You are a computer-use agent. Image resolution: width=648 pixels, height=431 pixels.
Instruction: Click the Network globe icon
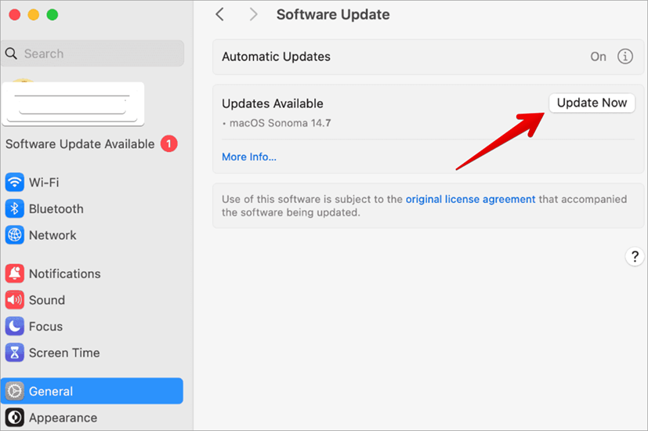(x=14, y=235)
